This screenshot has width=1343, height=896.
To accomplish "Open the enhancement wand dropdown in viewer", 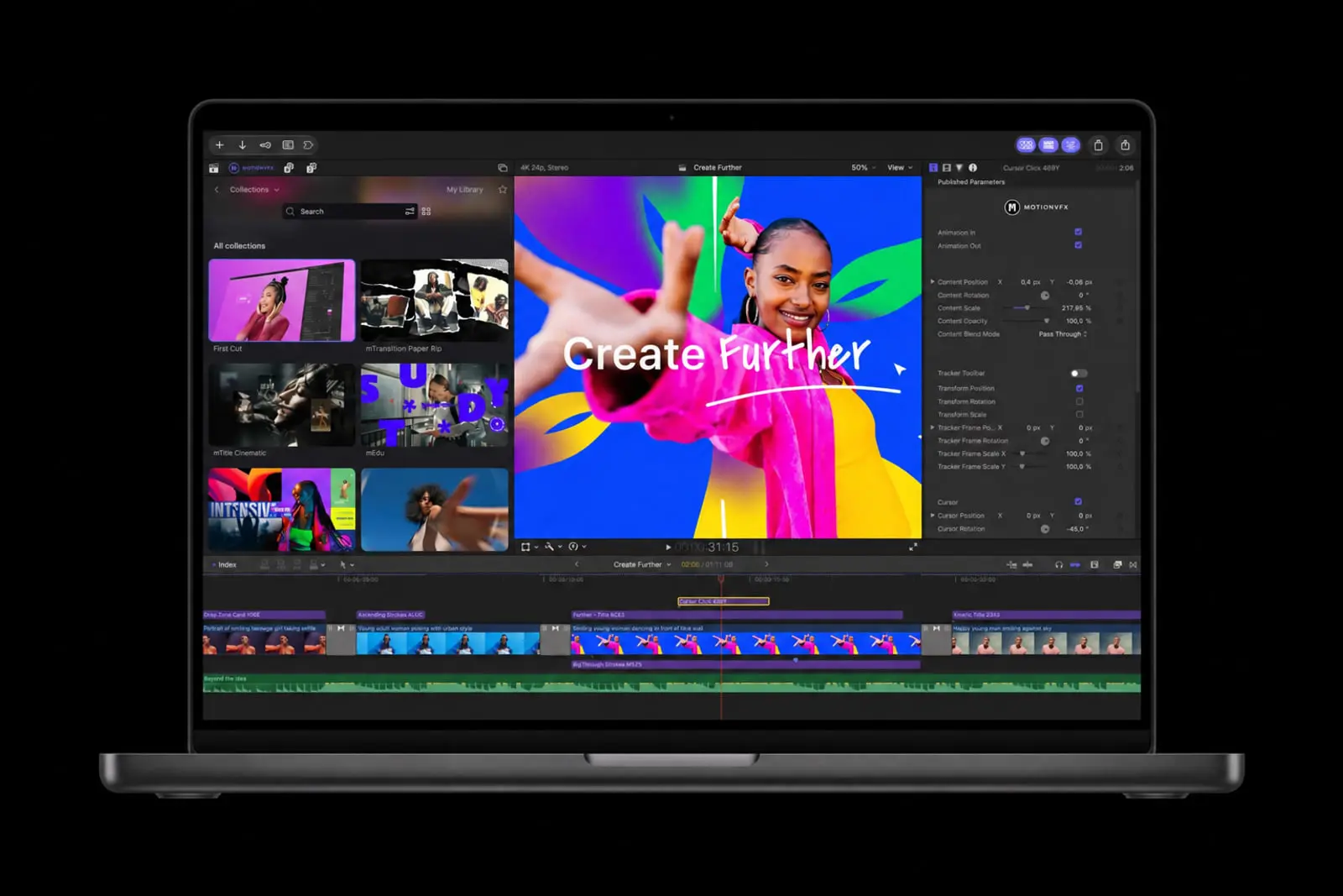I will click(x=552, y=547).
